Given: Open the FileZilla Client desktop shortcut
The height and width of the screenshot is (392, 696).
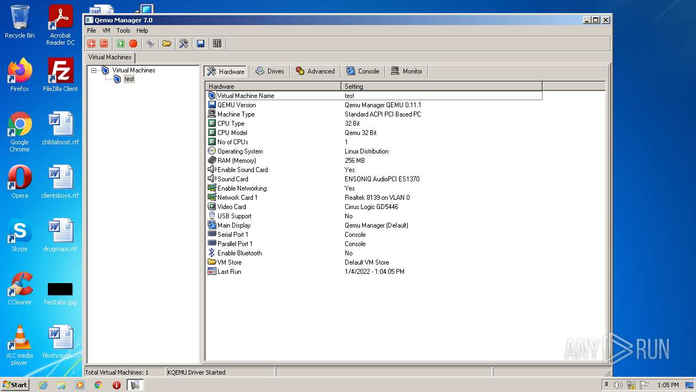Looking at the screenshot, I should [x=60, y=75].
